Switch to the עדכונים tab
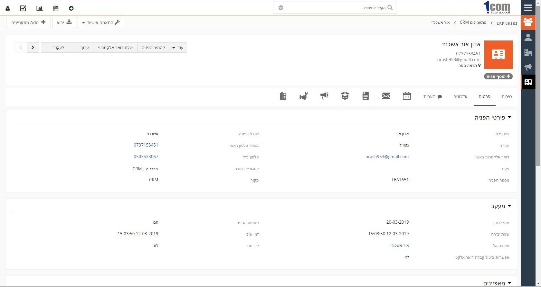 coord(460,96)
